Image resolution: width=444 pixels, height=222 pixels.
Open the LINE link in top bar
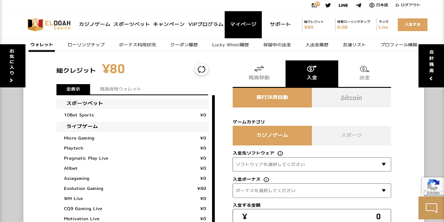[343, 5]
